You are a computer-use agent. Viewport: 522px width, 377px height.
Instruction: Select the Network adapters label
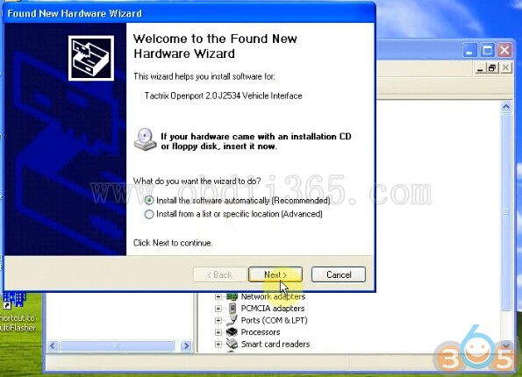click(x=273, y=296)
